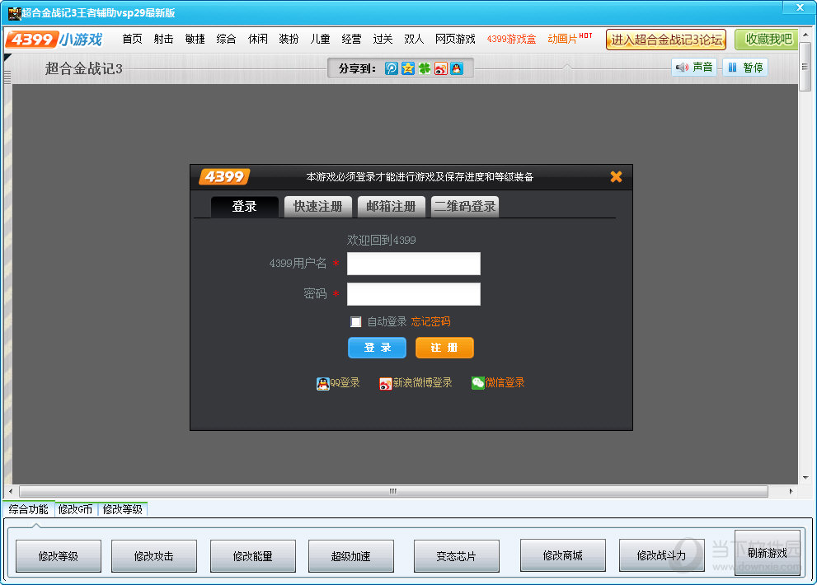This screenshot has width=817, height=585.
Task: Switch to the 快速注册 tab
Action: [x=317, y=207]
